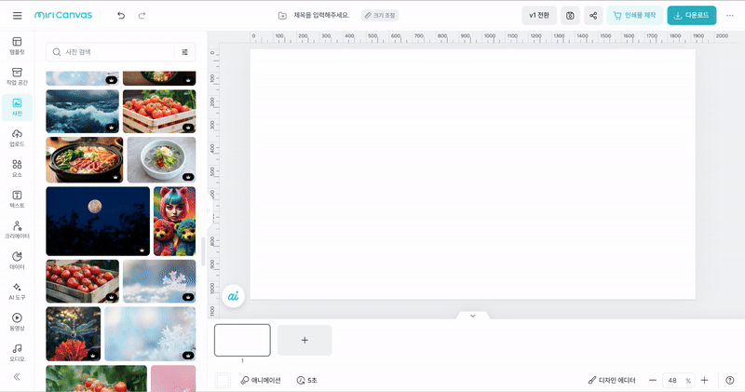Open the 디자인 에디터 mode selector
The height and width of the screenshot is (392, 745).
pyautogui.click(x=612, y=380)
